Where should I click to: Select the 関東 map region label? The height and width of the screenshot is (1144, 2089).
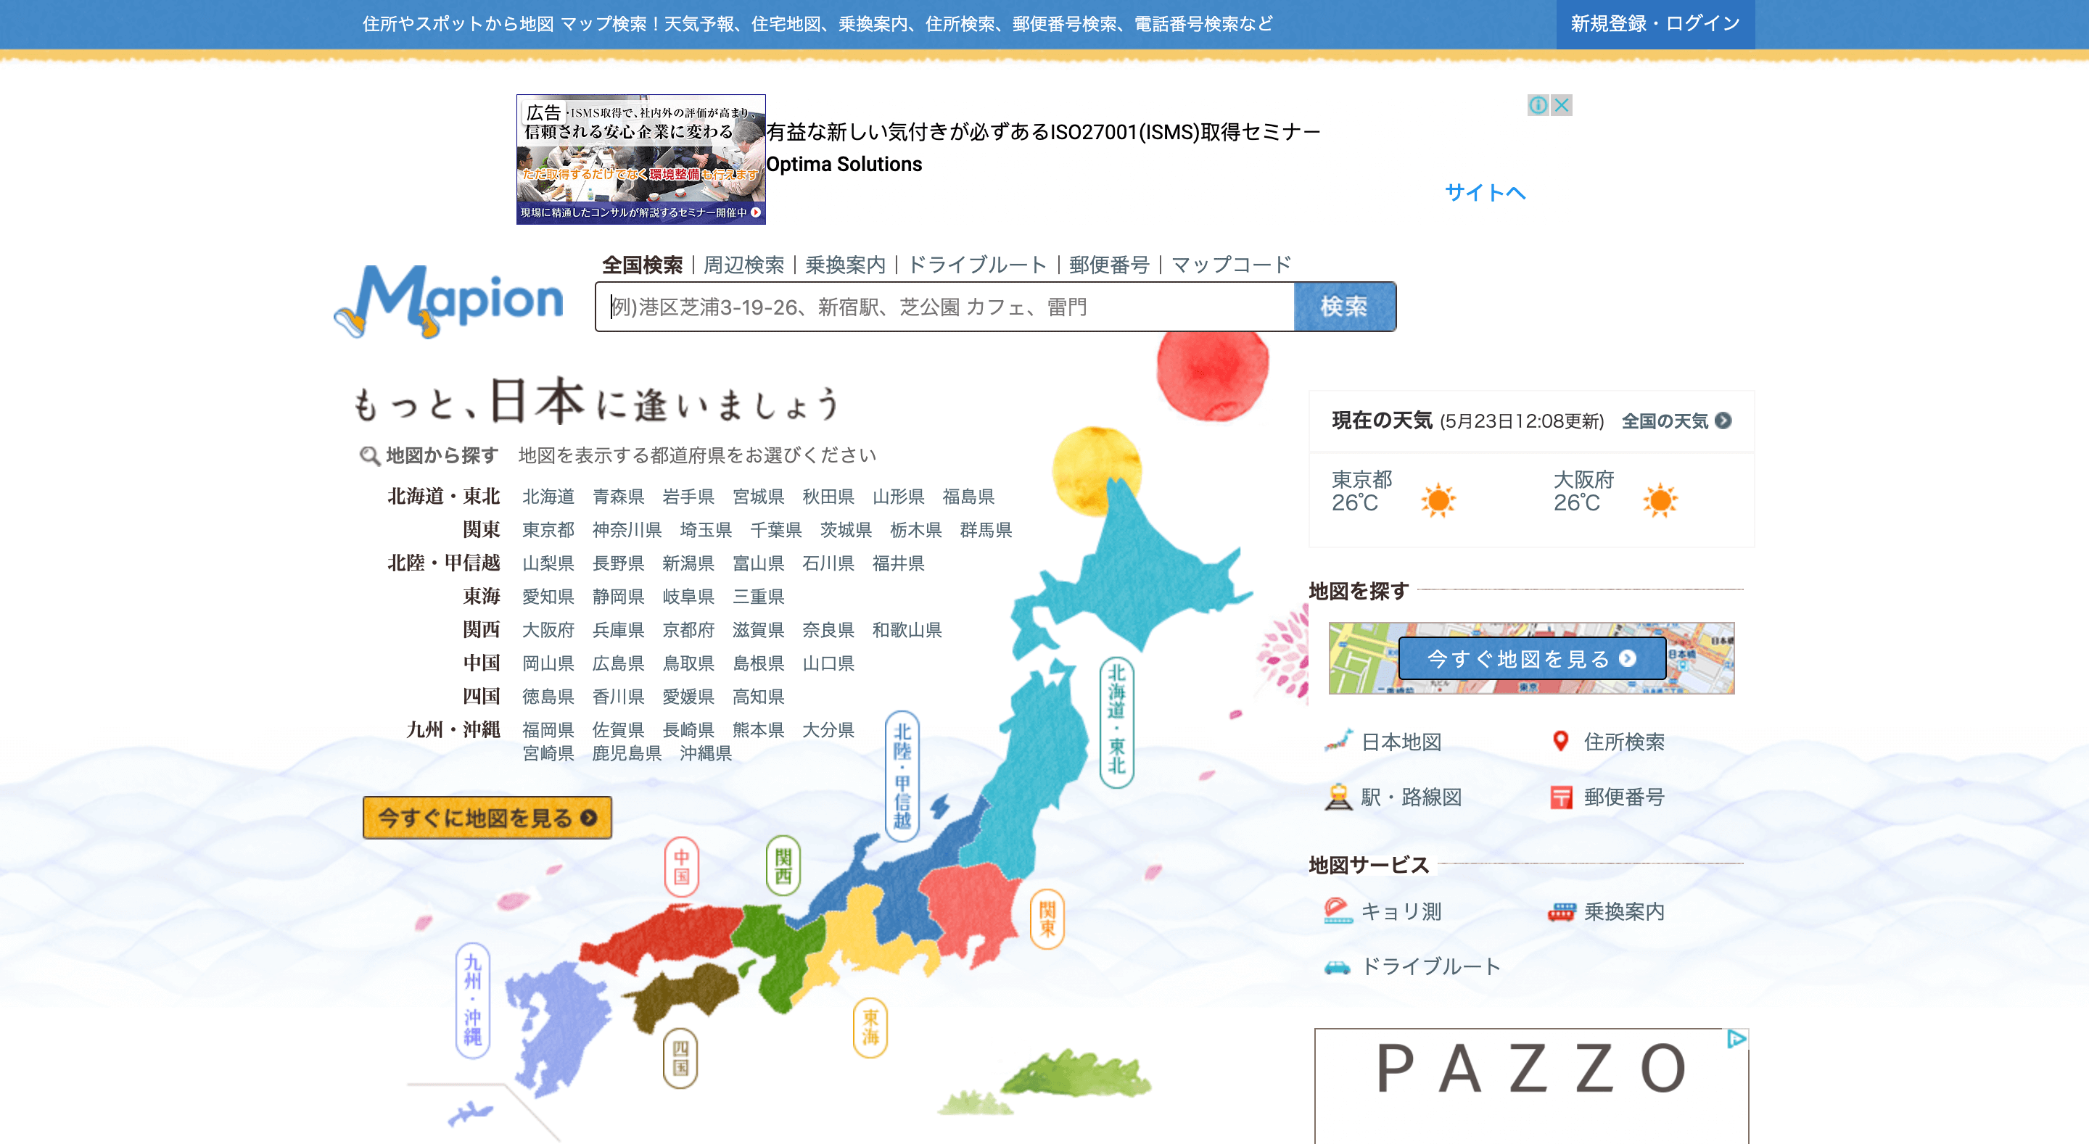1047,919
